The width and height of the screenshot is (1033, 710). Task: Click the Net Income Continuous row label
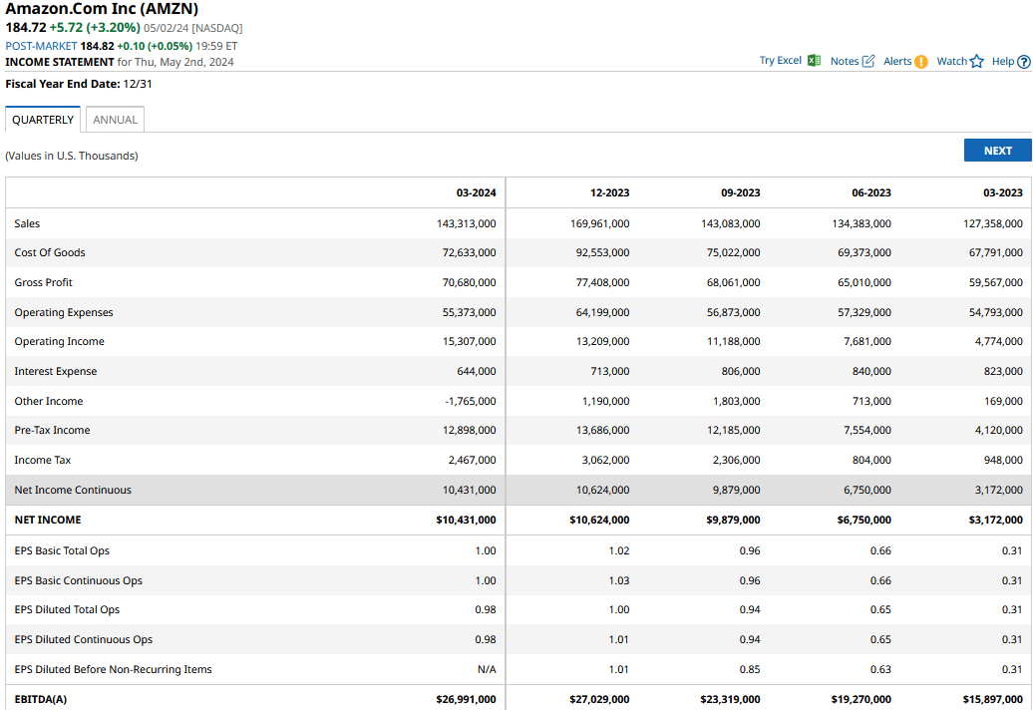pos(73,491)
